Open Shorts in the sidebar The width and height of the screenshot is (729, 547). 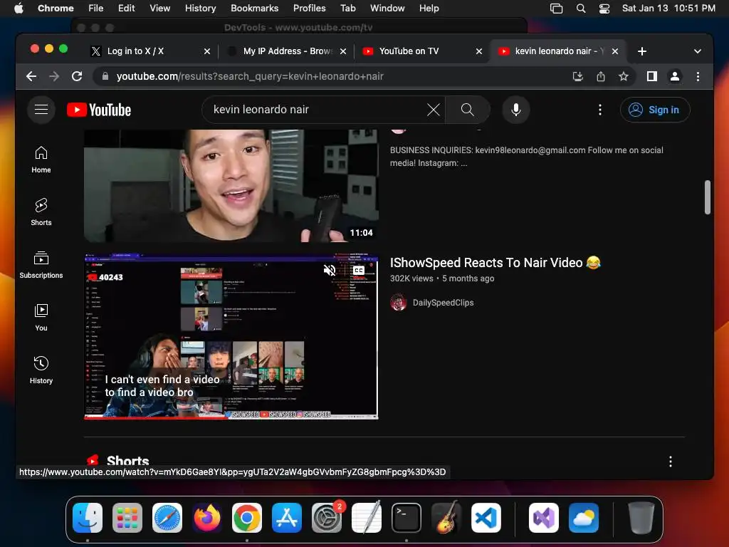point(41,212)
